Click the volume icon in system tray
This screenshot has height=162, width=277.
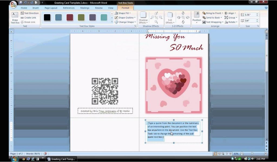coord(253,159)
